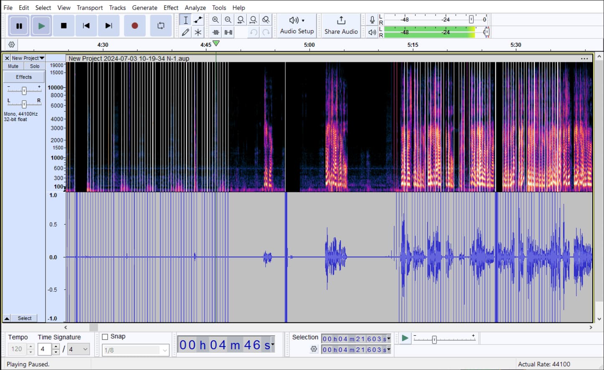Collapse the track with the arrow button
The height and width of the screenshot is (370, 604).
click(7, 318)
